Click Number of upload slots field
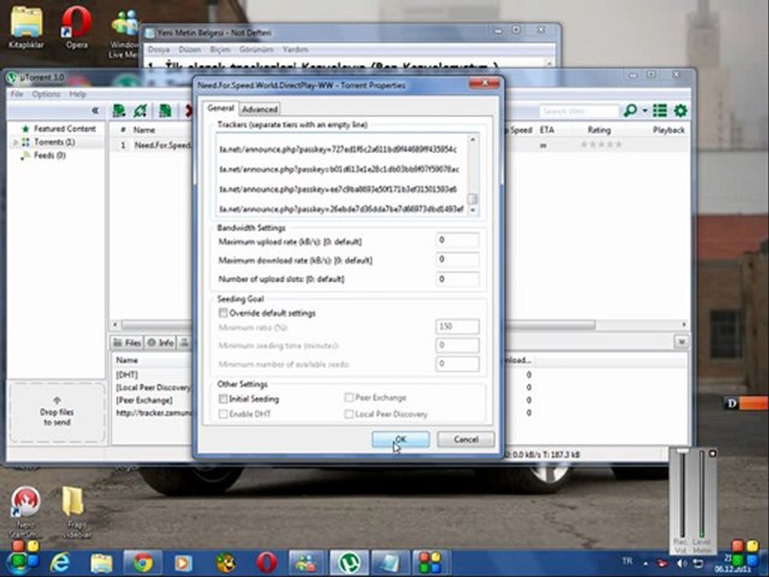This screenshot has height=577, width=769. pos(457,279)
